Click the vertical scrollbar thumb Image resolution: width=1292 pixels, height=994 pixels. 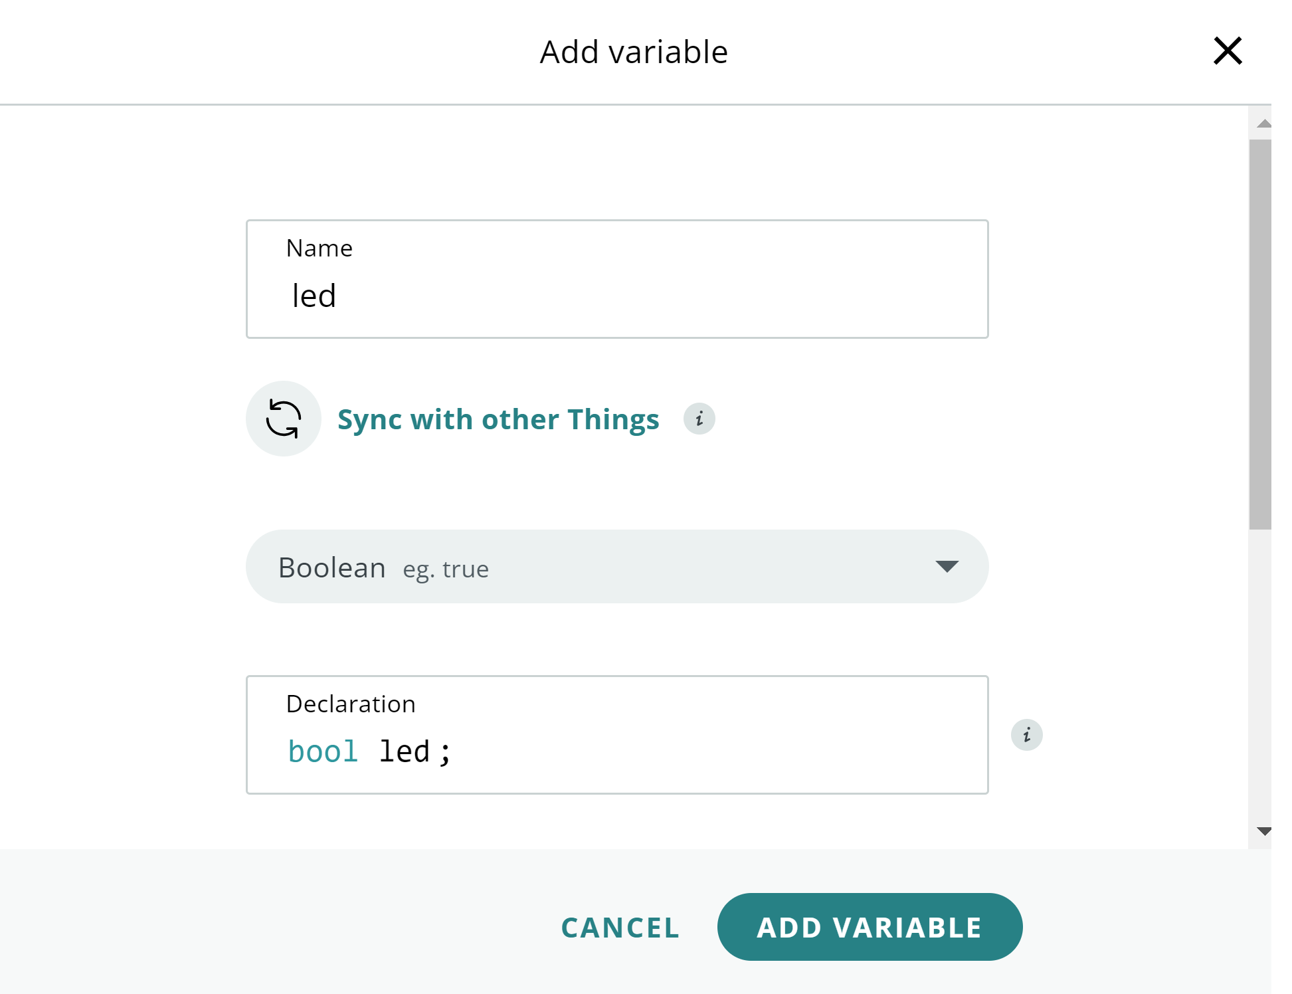[1260, 334]
